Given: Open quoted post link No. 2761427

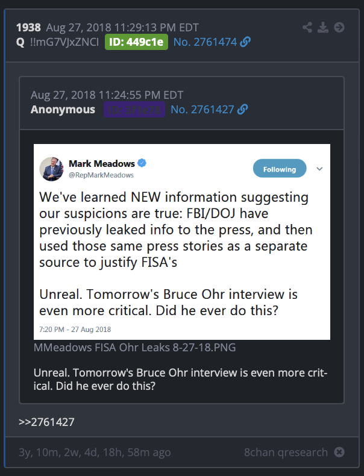Looking at the screenshot, I should 202,109.
